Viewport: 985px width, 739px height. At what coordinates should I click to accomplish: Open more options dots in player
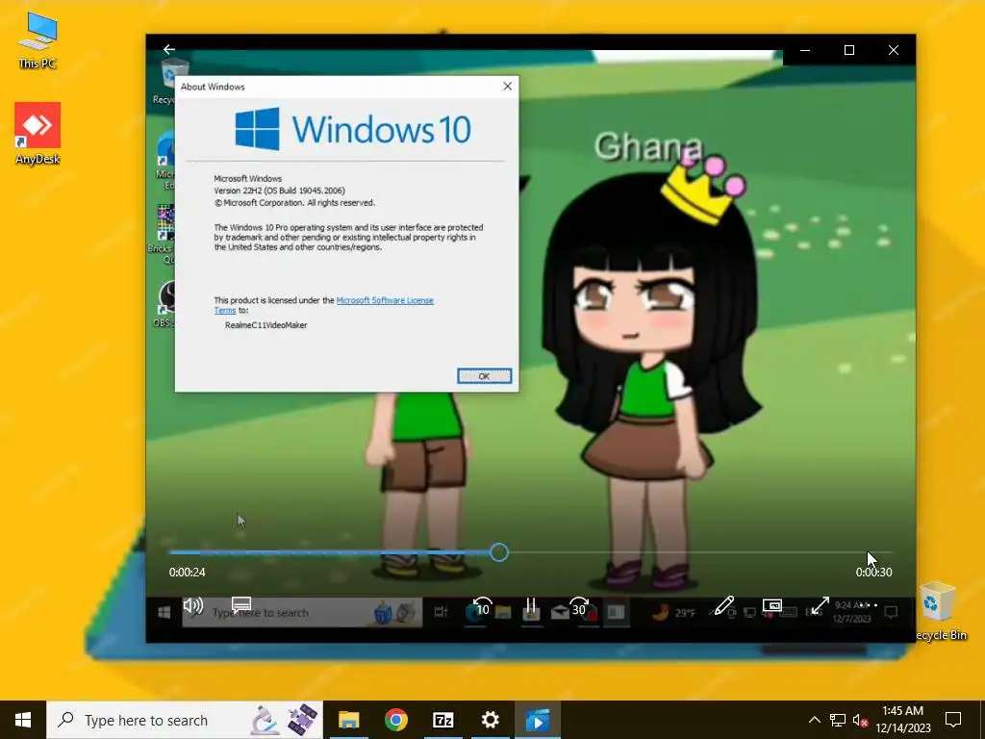tap(869, 606)
